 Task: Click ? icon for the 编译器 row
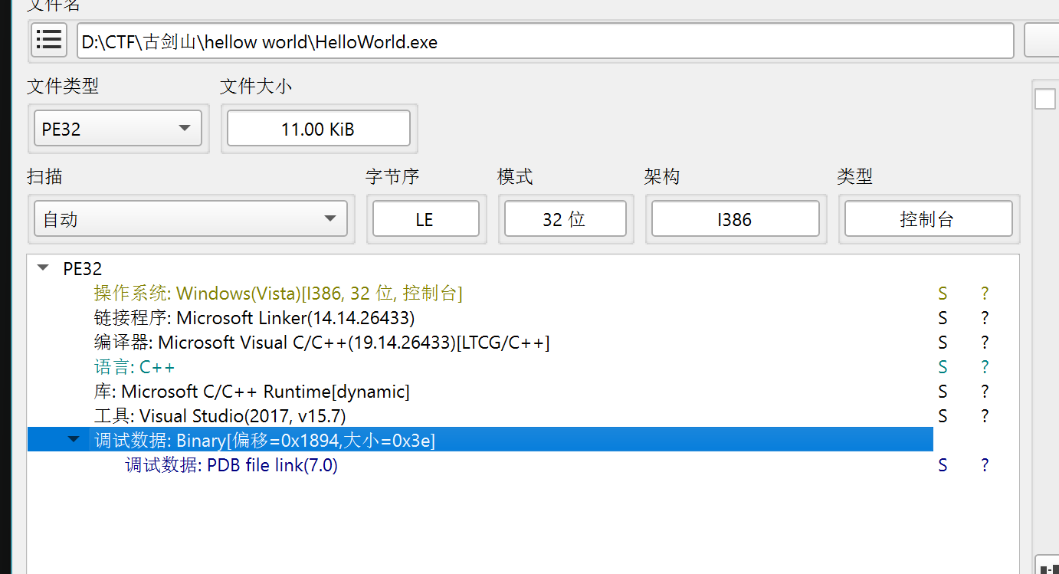pos(985,343)
